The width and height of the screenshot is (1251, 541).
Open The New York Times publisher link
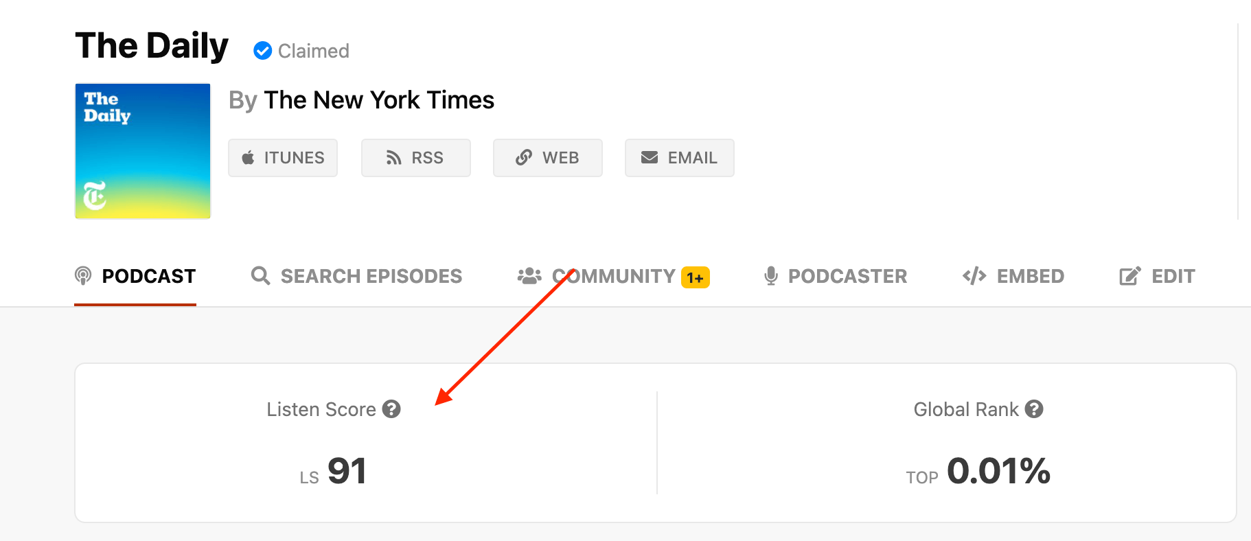pyautogui.click(x=379, y=100)
